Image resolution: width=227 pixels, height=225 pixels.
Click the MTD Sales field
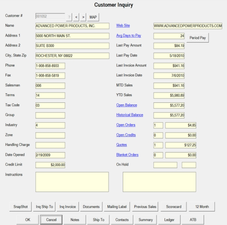169,86
